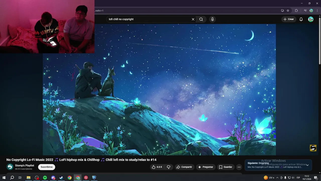Image resolution: width=321 pixels, height=181 pixels.
Task: Clear the YouTube search box text
Action: pyautogui.click(x=193, y=19)
